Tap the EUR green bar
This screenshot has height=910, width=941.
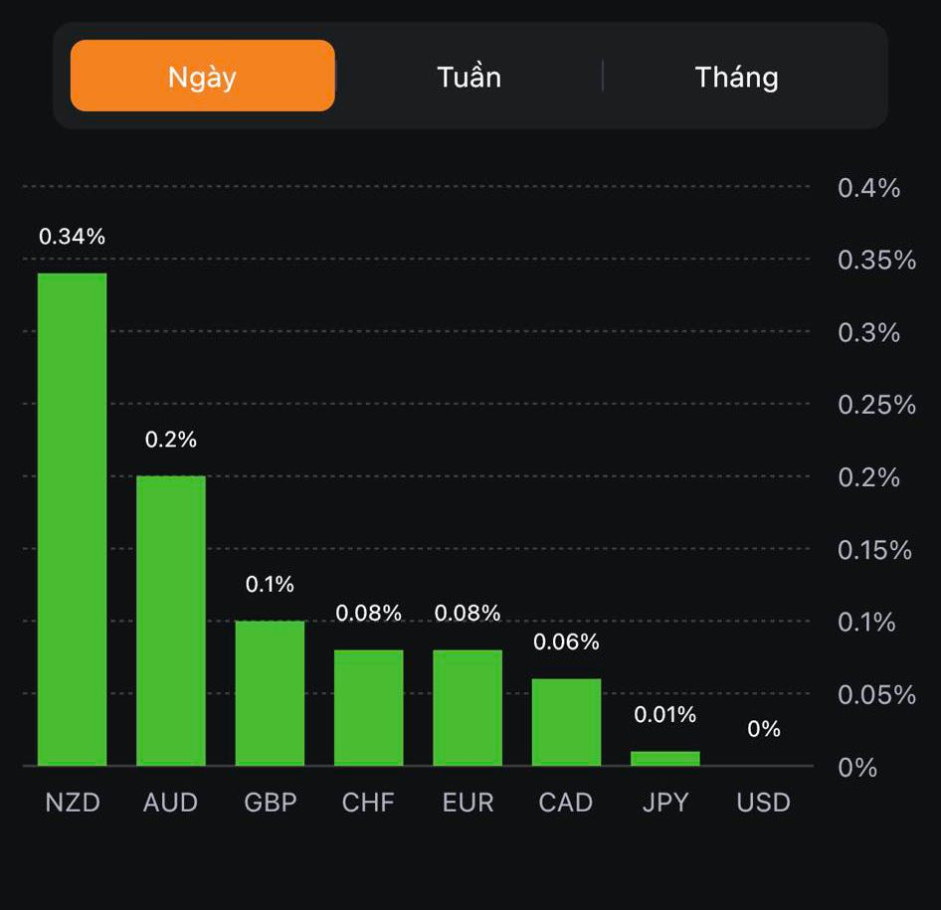[468, 707]
